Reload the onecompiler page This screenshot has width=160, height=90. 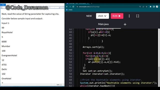click(x=73, y=7)
